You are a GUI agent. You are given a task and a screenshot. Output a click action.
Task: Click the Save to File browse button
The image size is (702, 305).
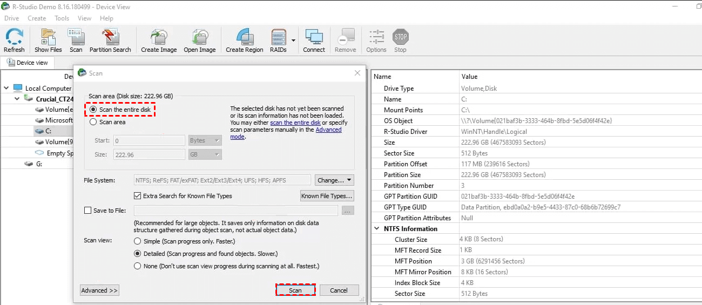click(x=348, y=211)
